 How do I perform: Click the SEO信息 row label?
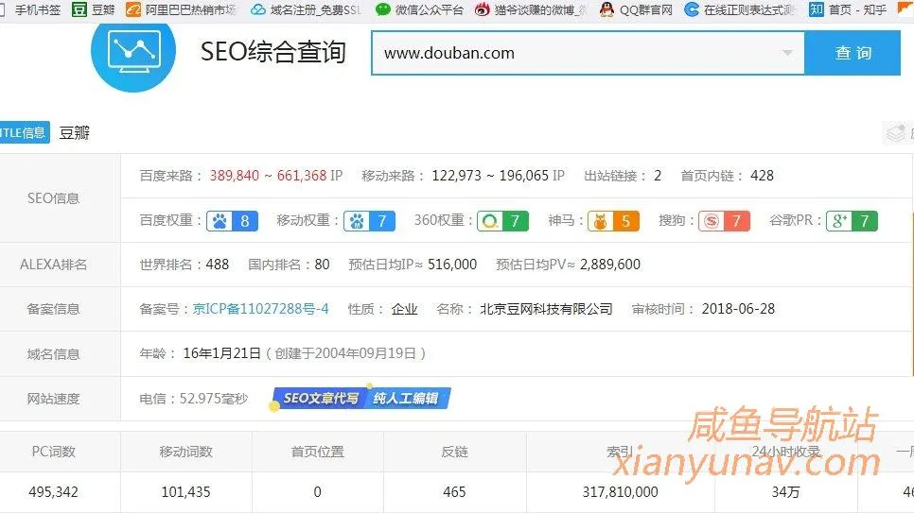point(54,198)
